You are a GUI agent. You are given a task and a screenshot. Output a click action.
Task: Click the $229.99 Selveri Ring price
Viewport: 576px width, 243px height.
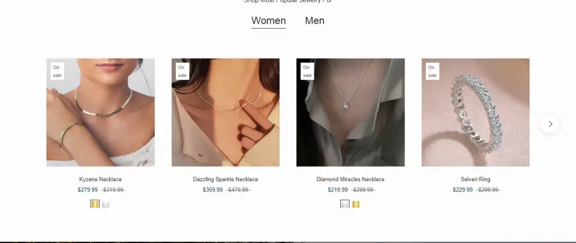[x=462, y=190]
